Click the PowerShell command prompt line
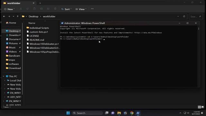Viewport: 206px width, 116px height. [x=82, y=39]
